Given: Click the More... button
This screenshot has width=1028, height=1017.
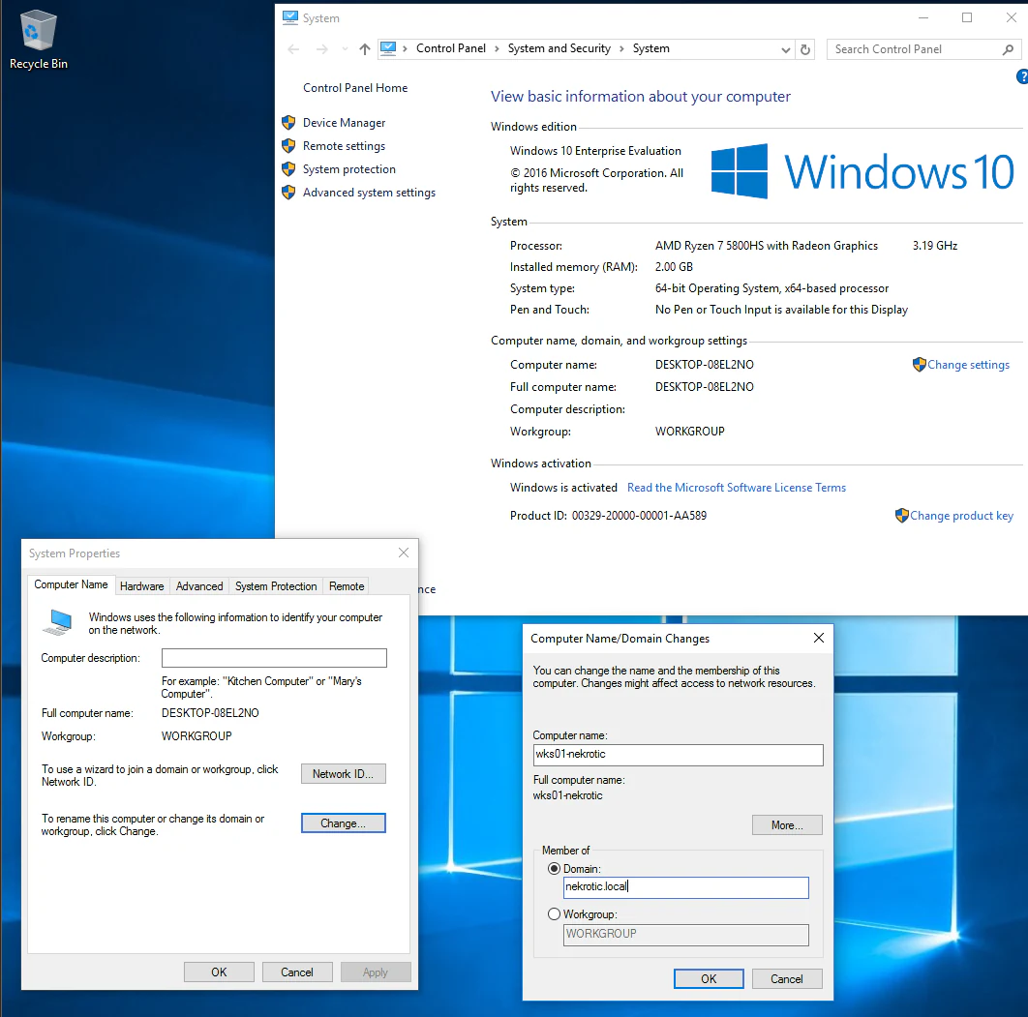Looking at the screenshot, I should [787, 825].
